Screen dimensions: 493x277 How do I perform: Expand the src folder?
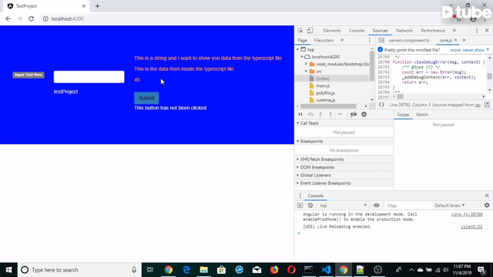click(306, 72)
